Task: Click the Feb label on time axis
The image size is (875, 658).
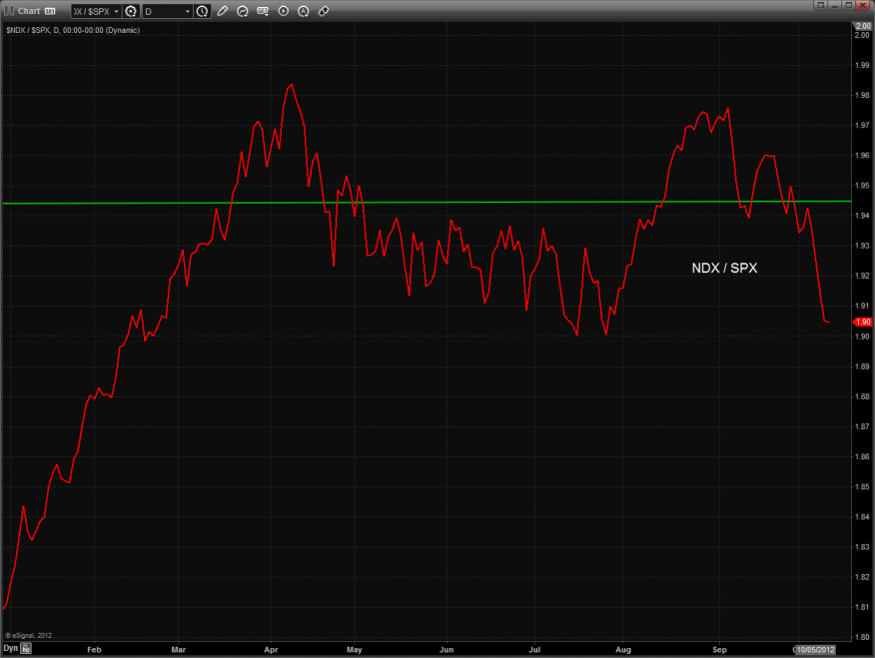Action: [94, 650]
